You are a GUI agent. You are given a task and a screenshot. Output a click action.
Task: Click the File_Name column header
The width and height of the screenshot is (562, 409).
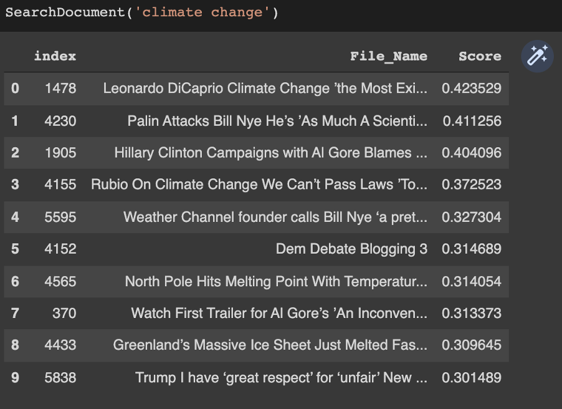click(388, 56)
